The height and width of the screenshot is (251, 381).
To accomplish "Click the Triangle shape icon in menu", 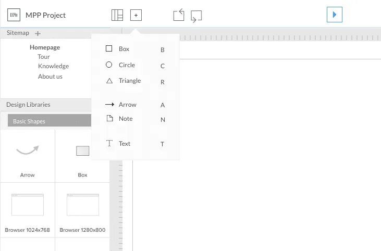I will tap(109, 81).
